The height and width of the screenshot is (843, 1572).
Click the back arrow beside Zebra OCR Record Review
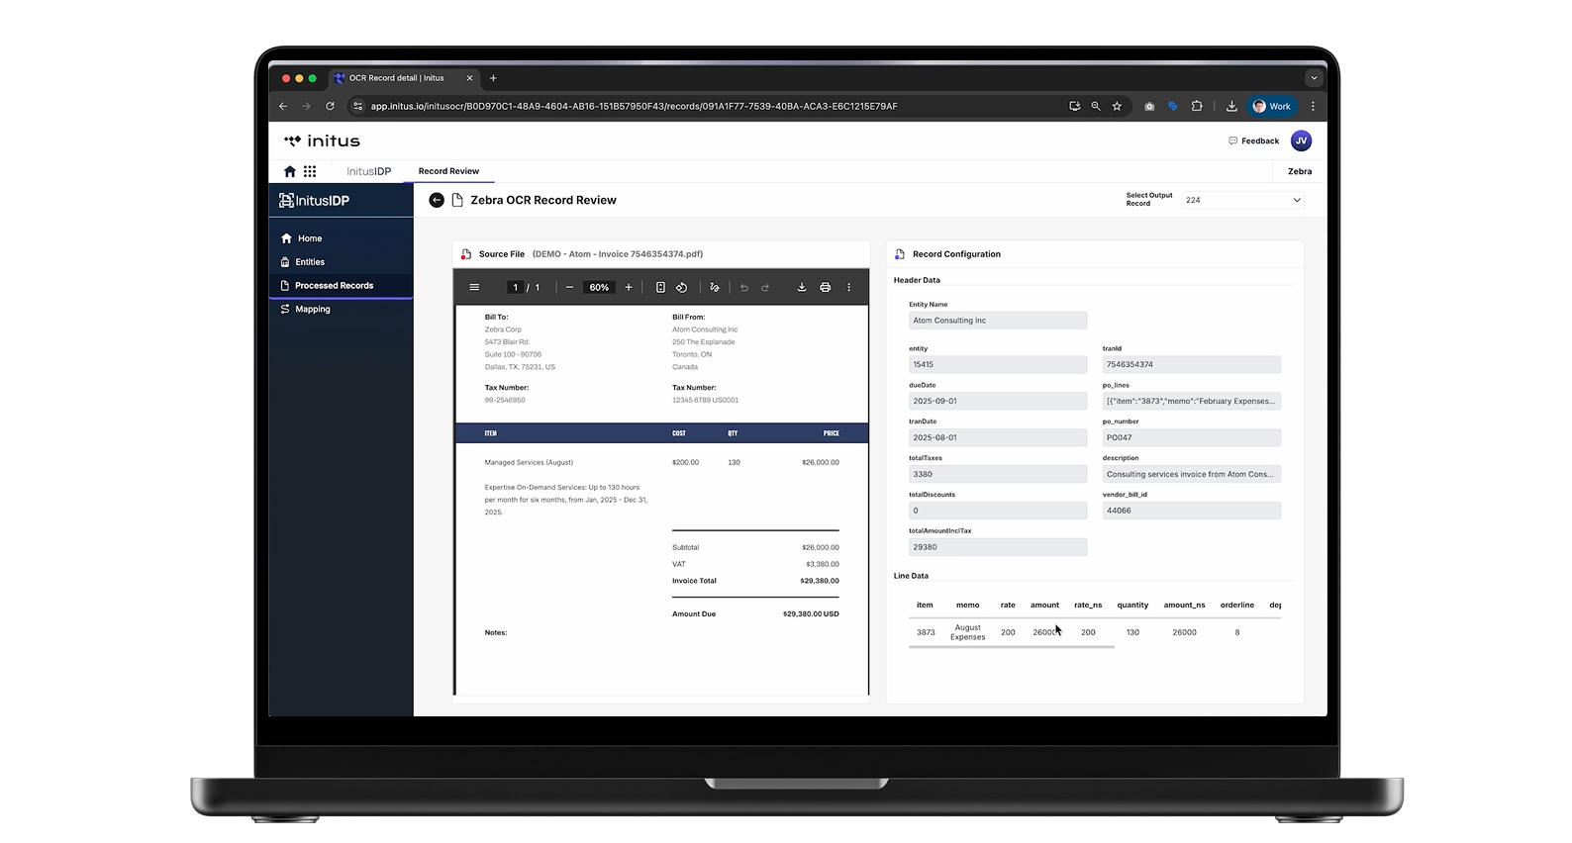pyautogui.click(x=437, y=200)
